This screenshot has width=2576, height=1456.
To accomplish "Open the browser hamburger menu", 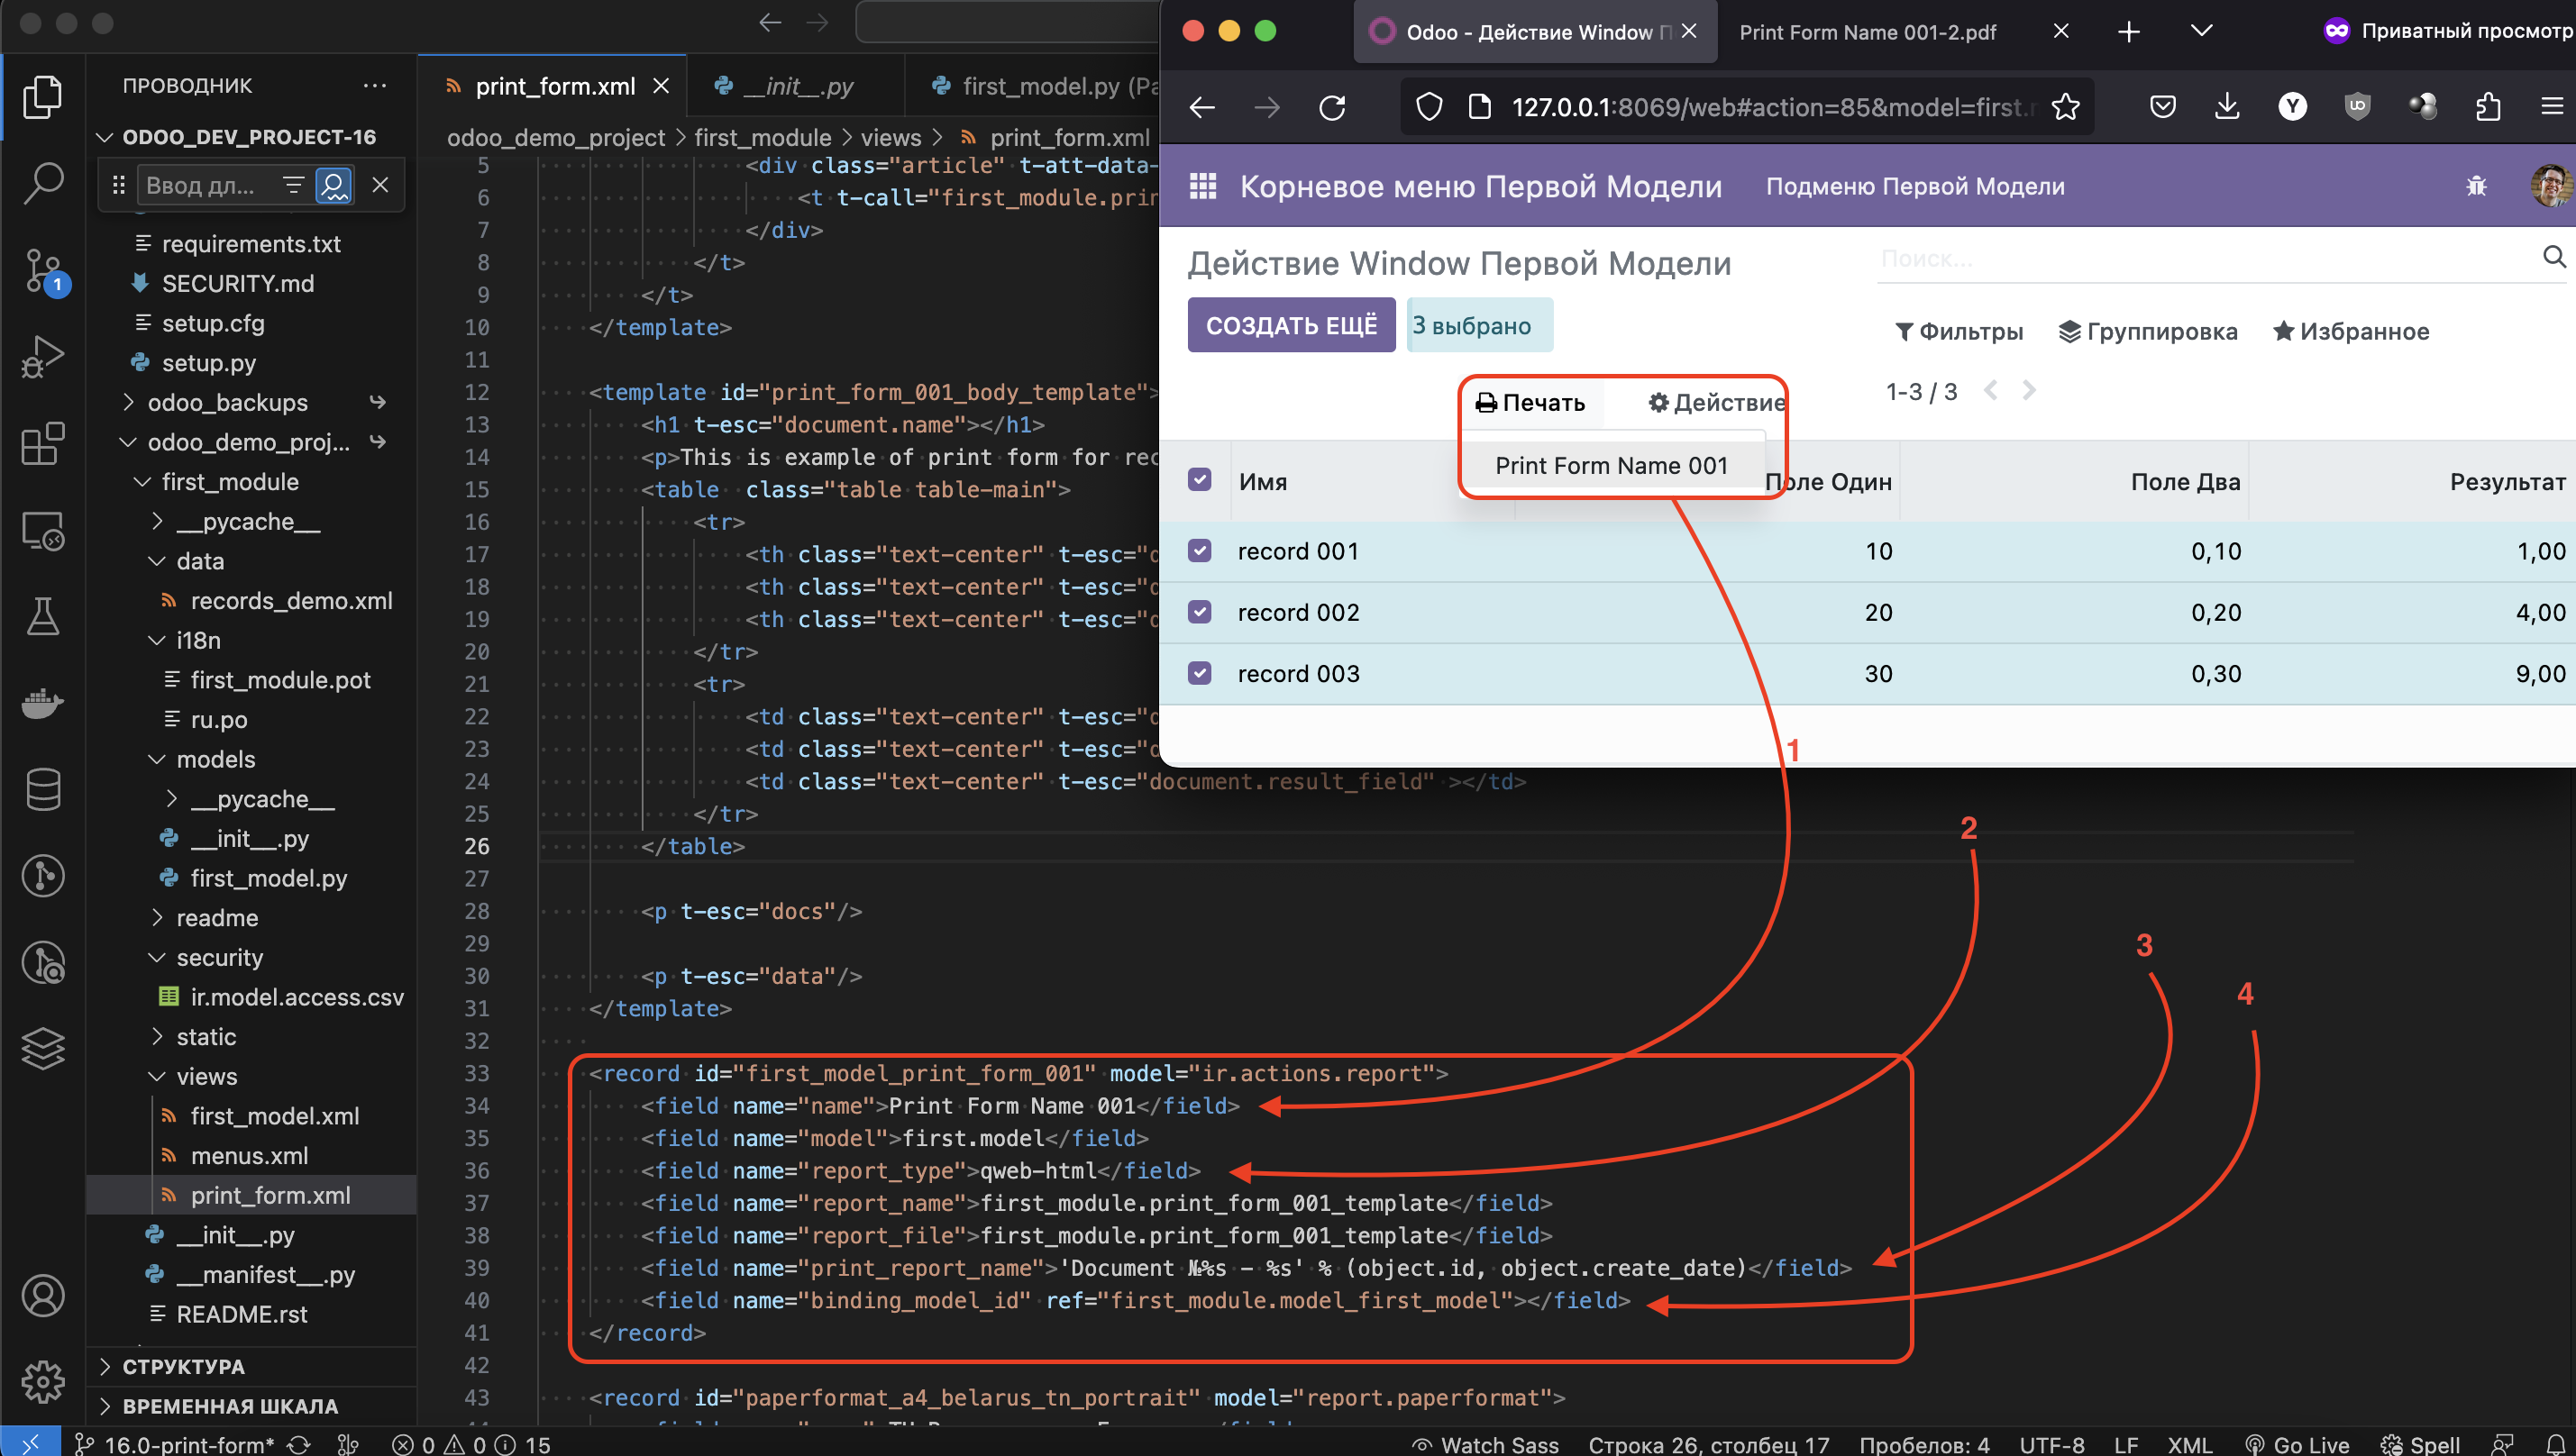I will pyautogui.click(x=2551, y=106).
